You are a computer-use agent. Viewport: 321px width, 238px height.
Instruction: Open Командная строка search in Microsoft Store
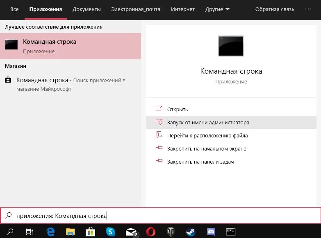tap(71, 84)
